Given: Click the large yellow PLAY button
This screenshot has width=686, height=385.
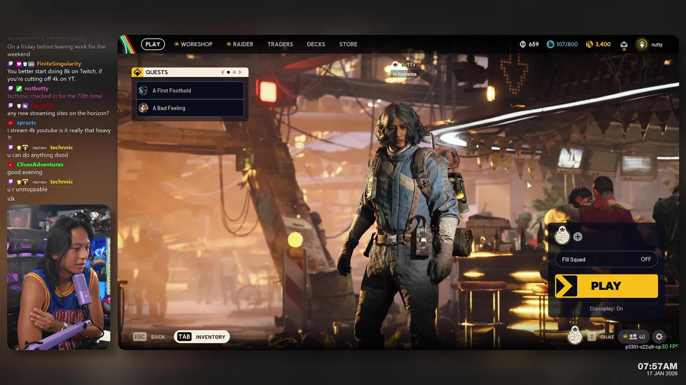Looking at the screenshot, I should coord(606,286).
